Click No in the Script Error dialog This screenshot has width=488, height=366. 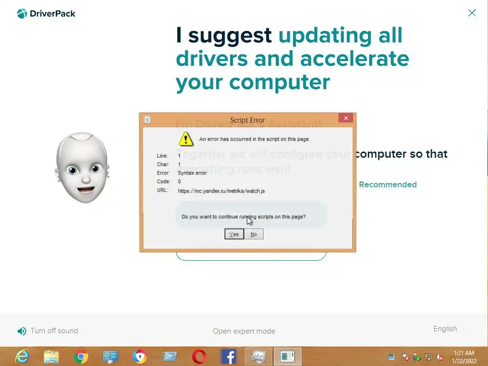pyautogui.click(x=254, y=234)
